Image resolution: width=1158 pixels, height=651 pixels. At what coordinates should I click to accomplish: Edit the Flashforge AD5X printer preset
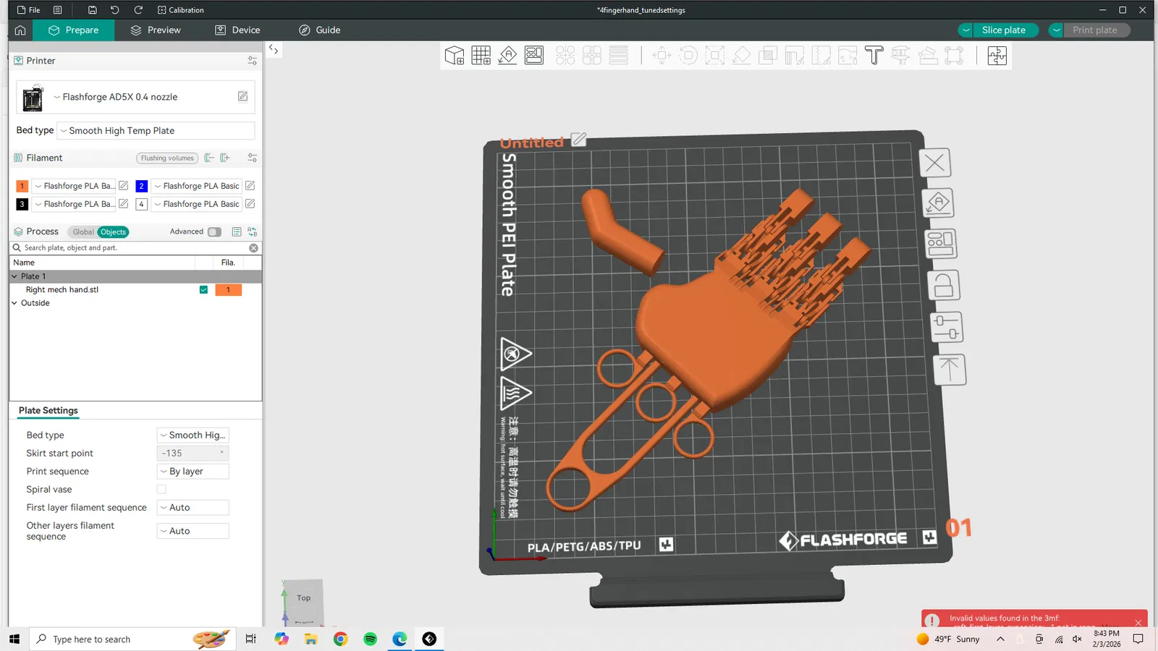coord(242,97)
